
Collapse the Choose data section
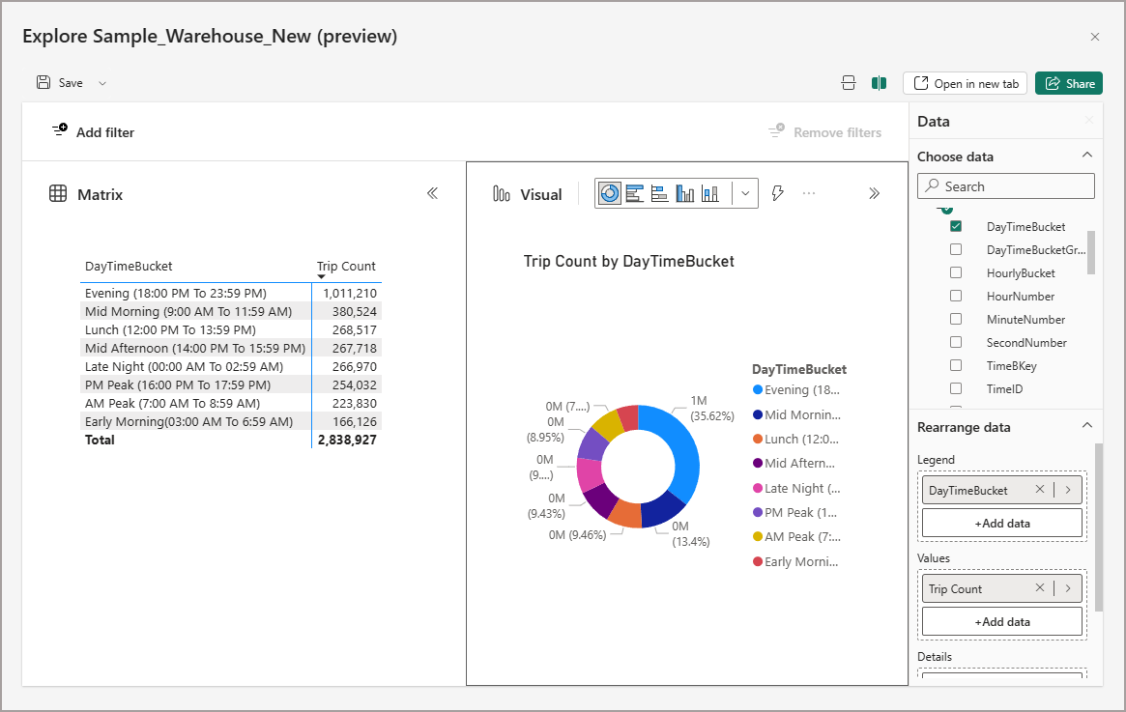coord(1086,155)
